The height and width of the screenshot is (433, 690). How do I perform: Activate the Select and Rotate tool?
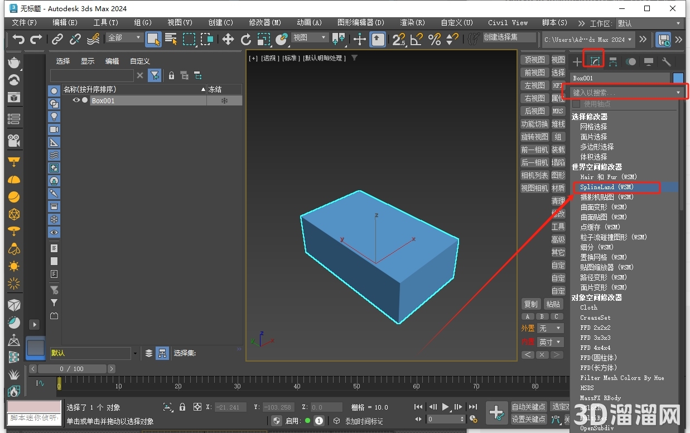pos(245,40)
